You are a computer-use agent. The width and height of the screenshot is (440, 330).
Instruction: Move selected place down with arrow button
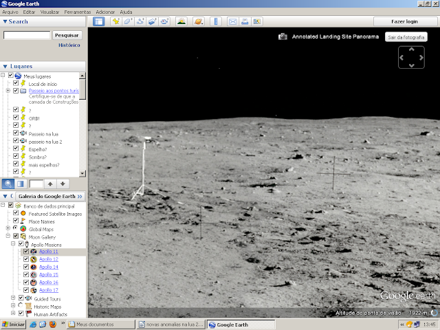click(x=63, y=184)
